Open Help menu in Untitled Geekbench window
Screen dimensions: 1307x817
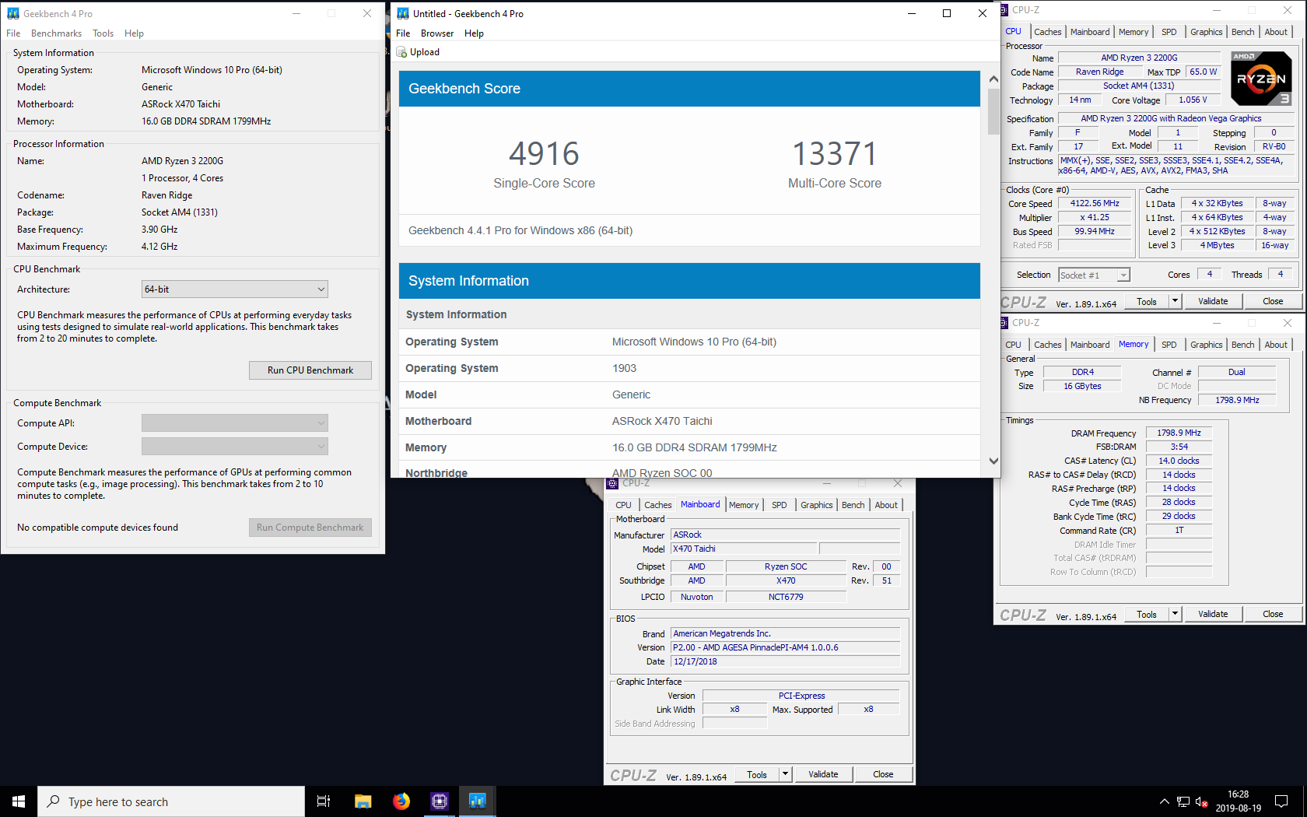click(x=474, y=33)
